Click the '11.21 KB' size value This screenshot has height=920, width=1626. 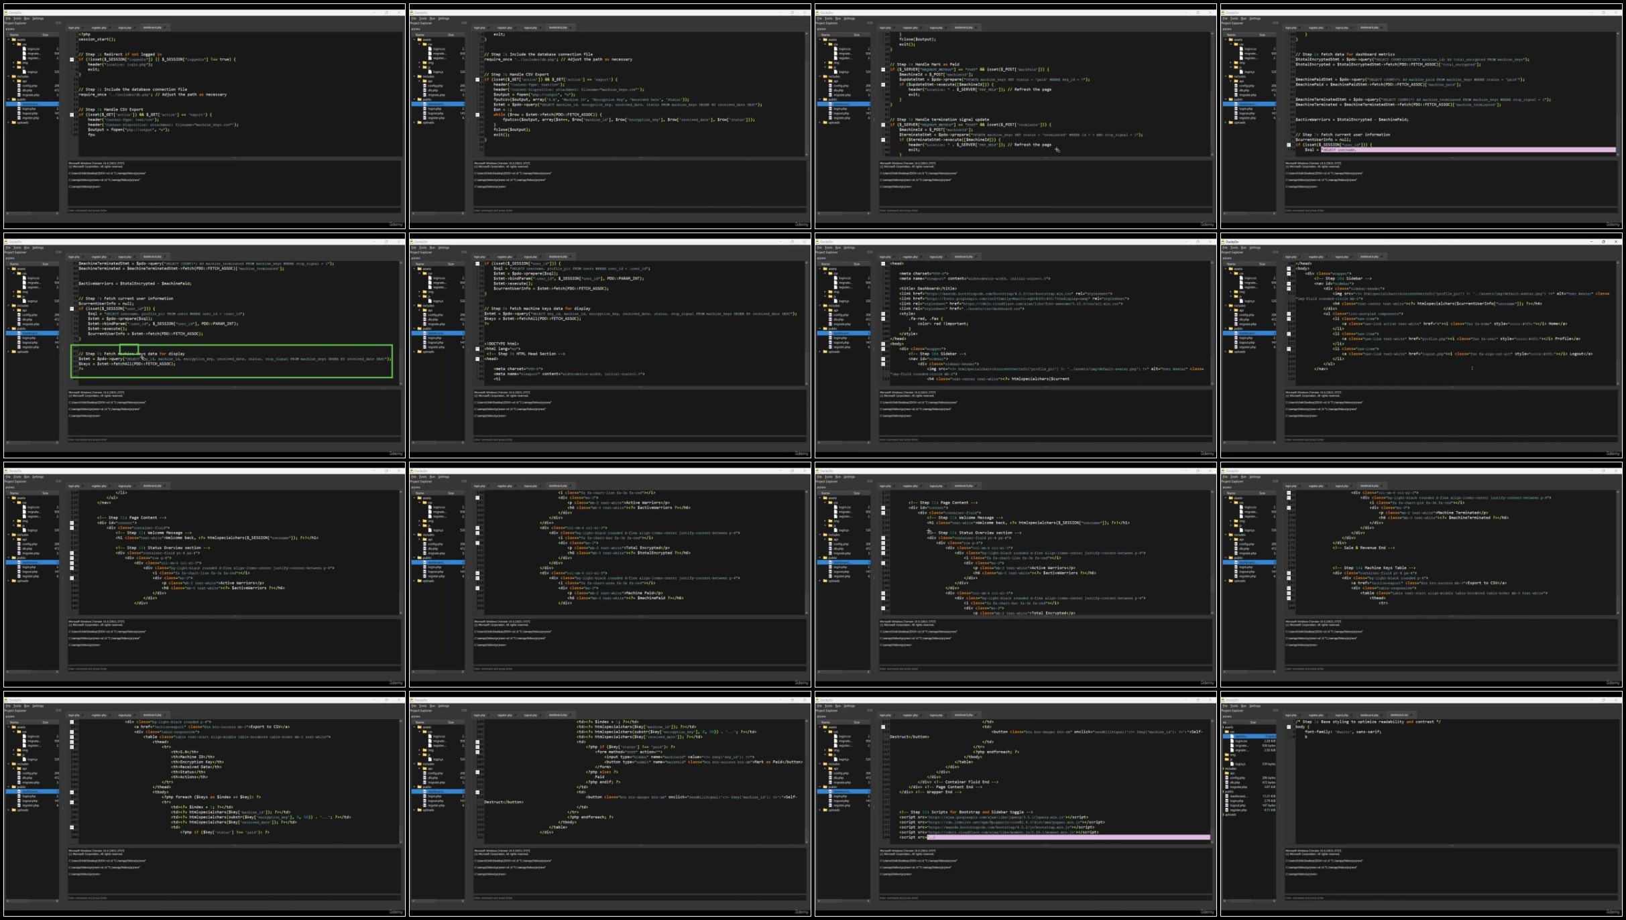(1269, 796)
